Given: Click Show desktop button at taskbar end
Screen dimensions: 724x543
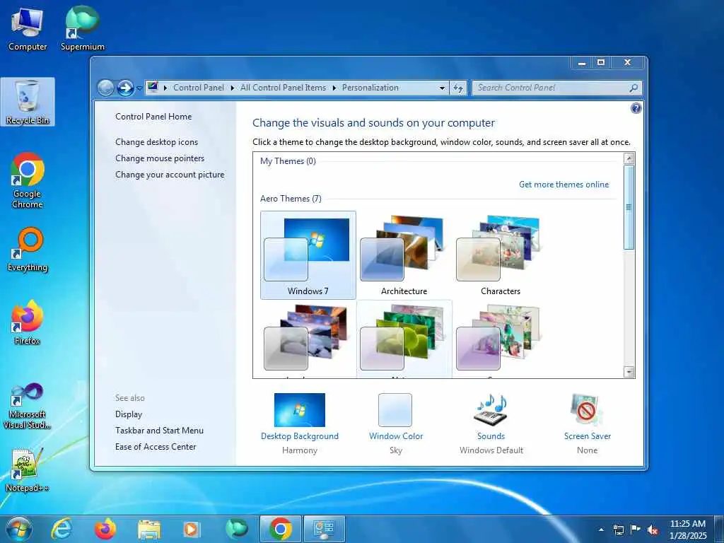Looking at the screenshot, I should tap(719, 530).
